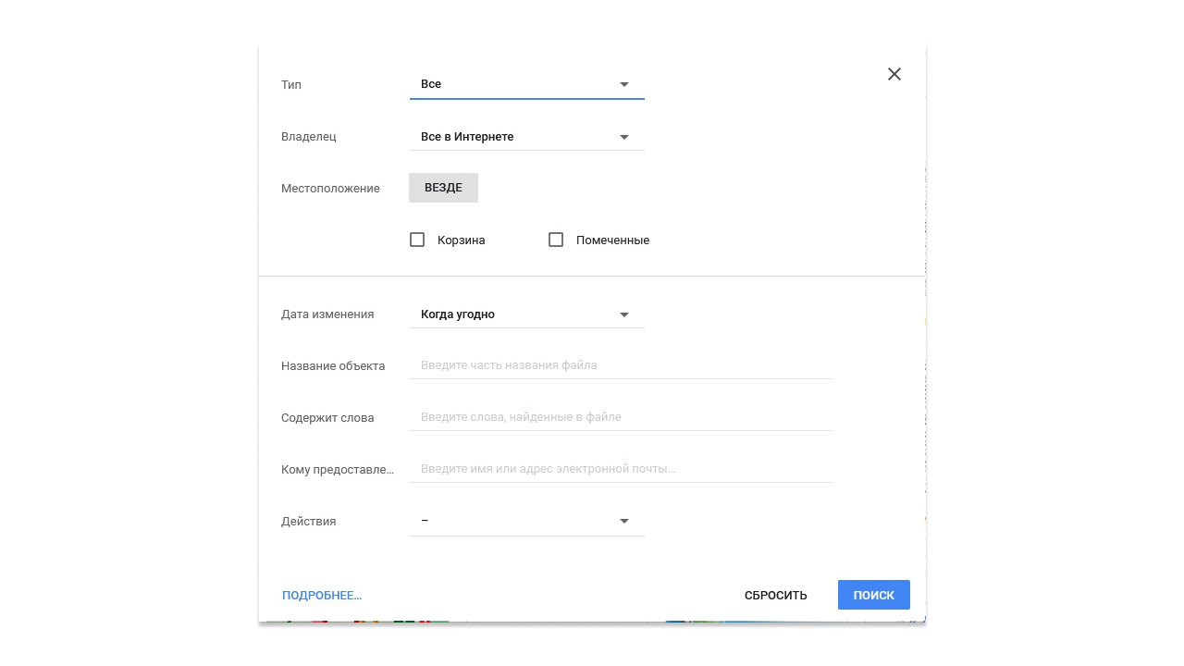The width and height of the screenshot is (1184, 666).
Task: Open the "ПОДРОБНЕЕ…" link
Action: coord(322,595)
